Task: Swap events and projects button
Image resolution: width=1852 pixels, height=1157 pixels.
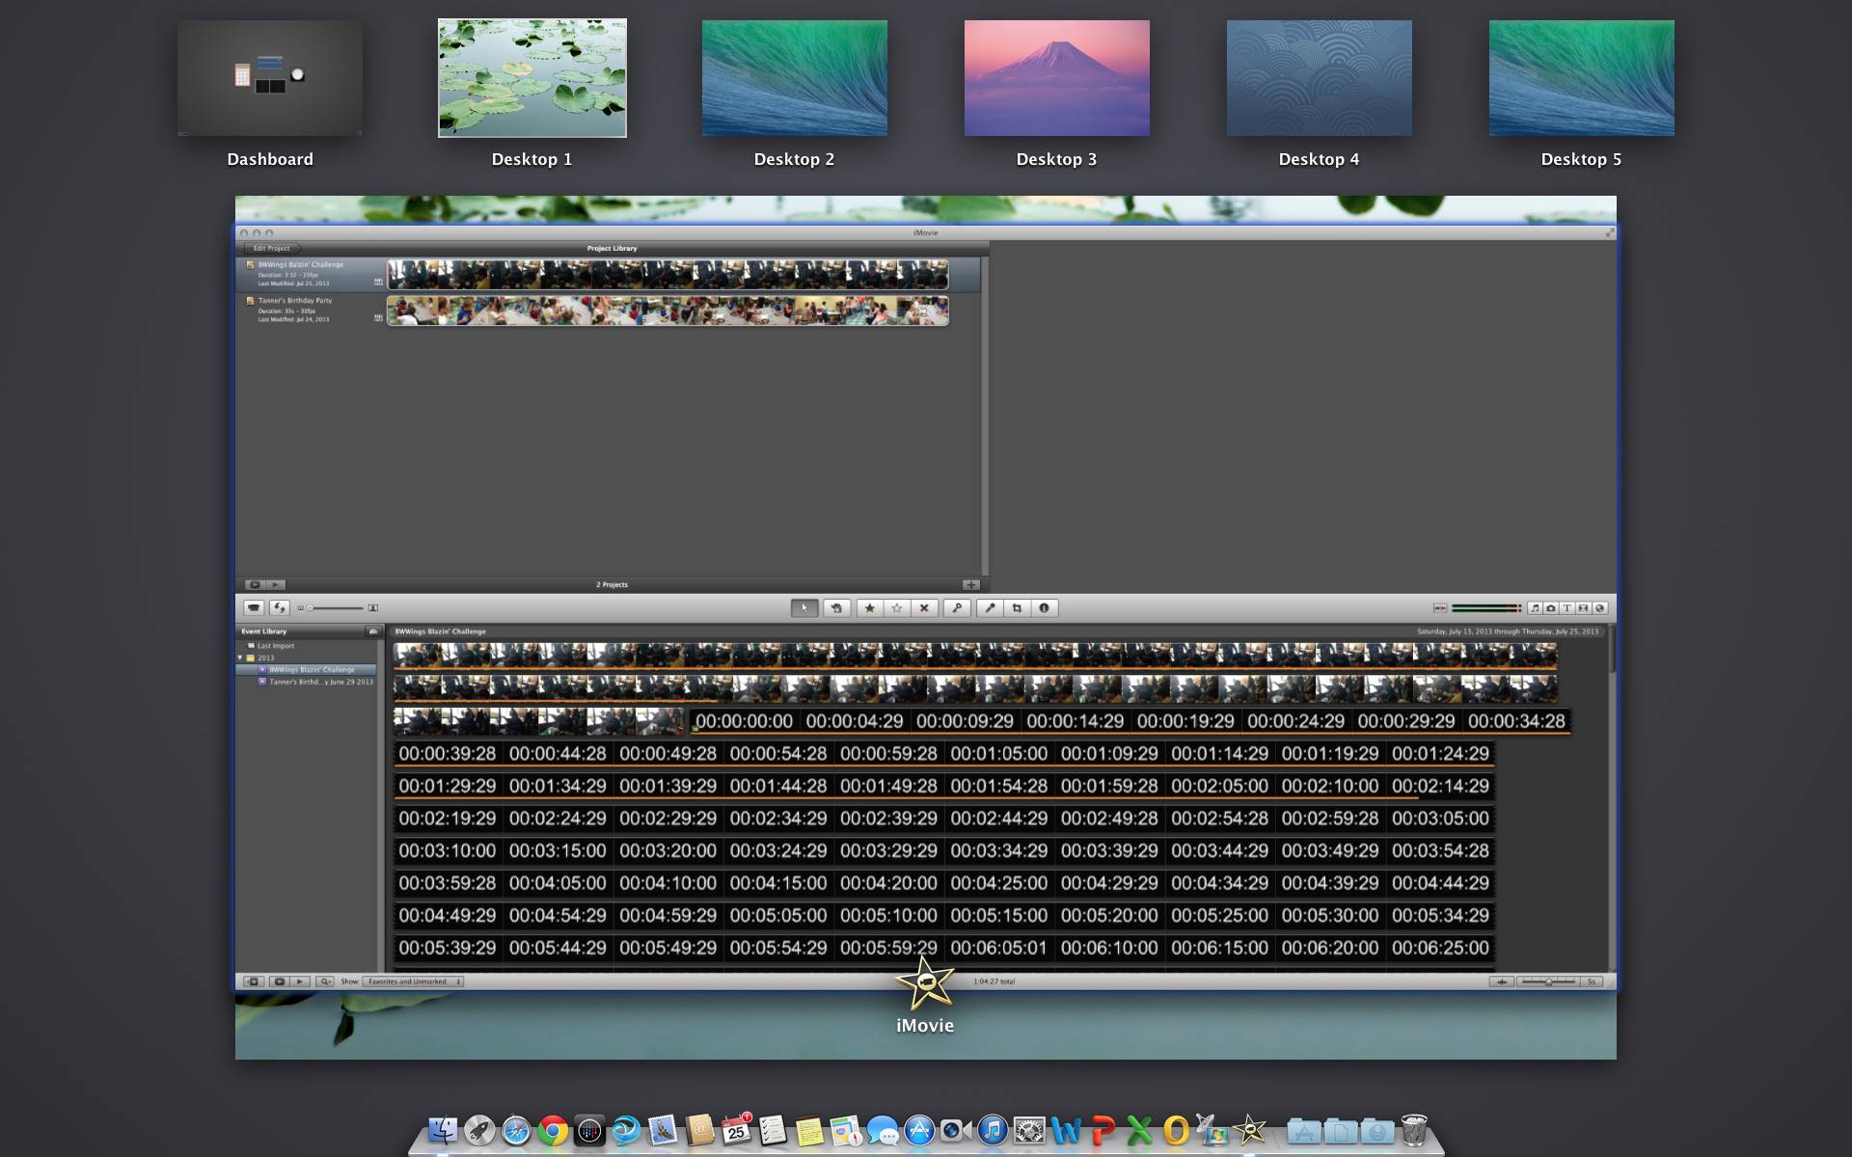Action: click(280, 608)
